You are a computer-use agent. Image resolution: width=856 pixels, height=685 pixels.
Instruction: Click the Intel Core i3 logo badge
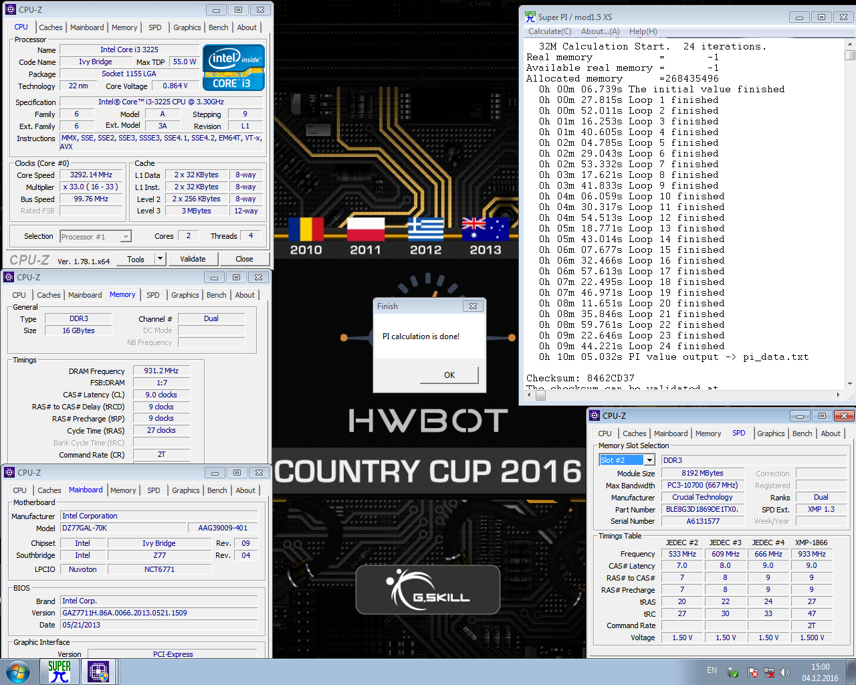point(233,68)
